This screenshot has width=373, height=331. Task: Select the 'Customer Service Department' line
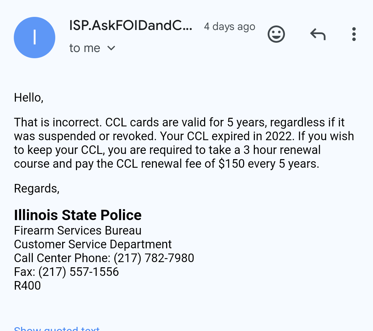point(93,245)
